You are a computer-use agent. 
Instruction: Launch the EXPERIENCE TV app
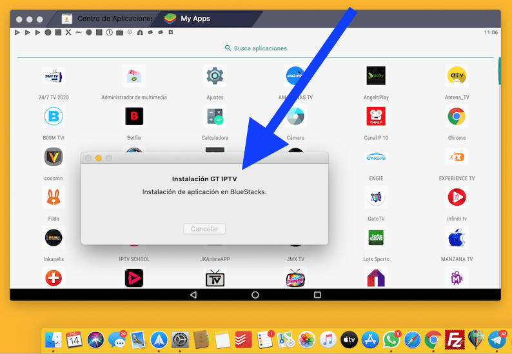[457, 157]
